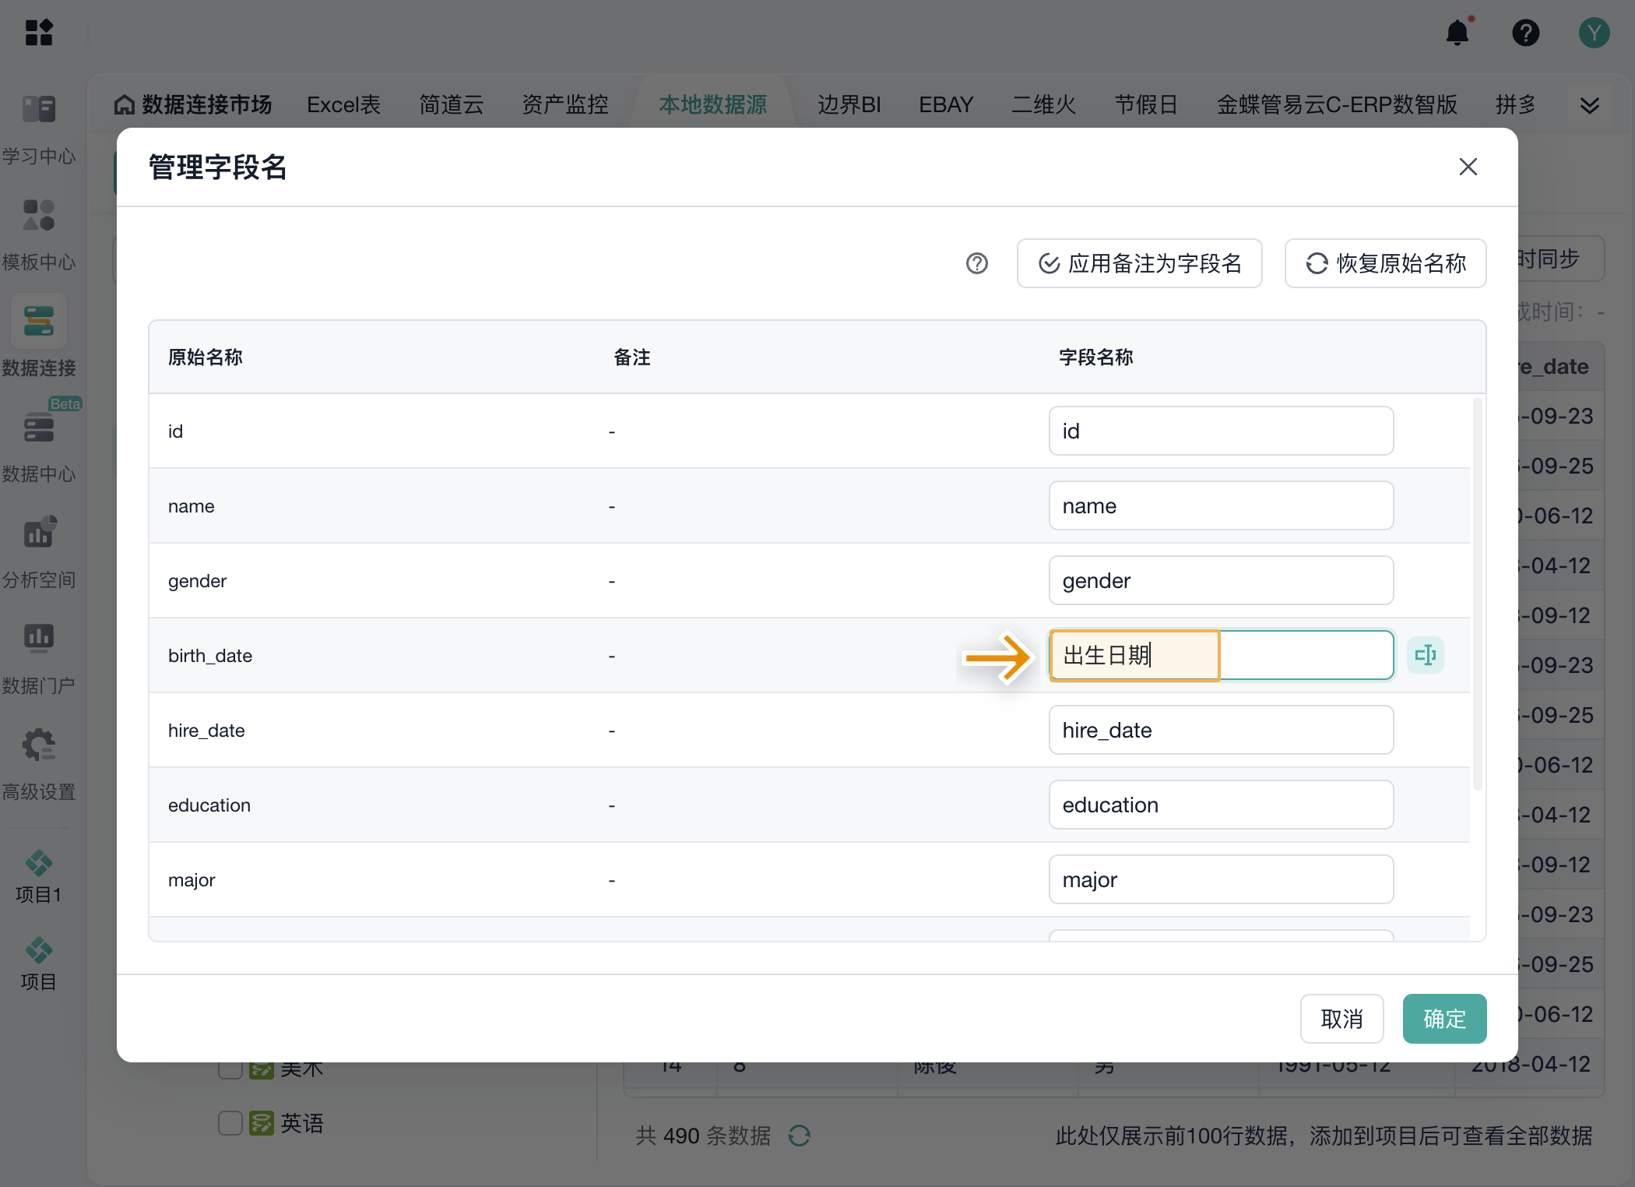Screen dimensions: 1635x1187
Task: Click the home icon of 数据连接市场
Action: (125, 104)
